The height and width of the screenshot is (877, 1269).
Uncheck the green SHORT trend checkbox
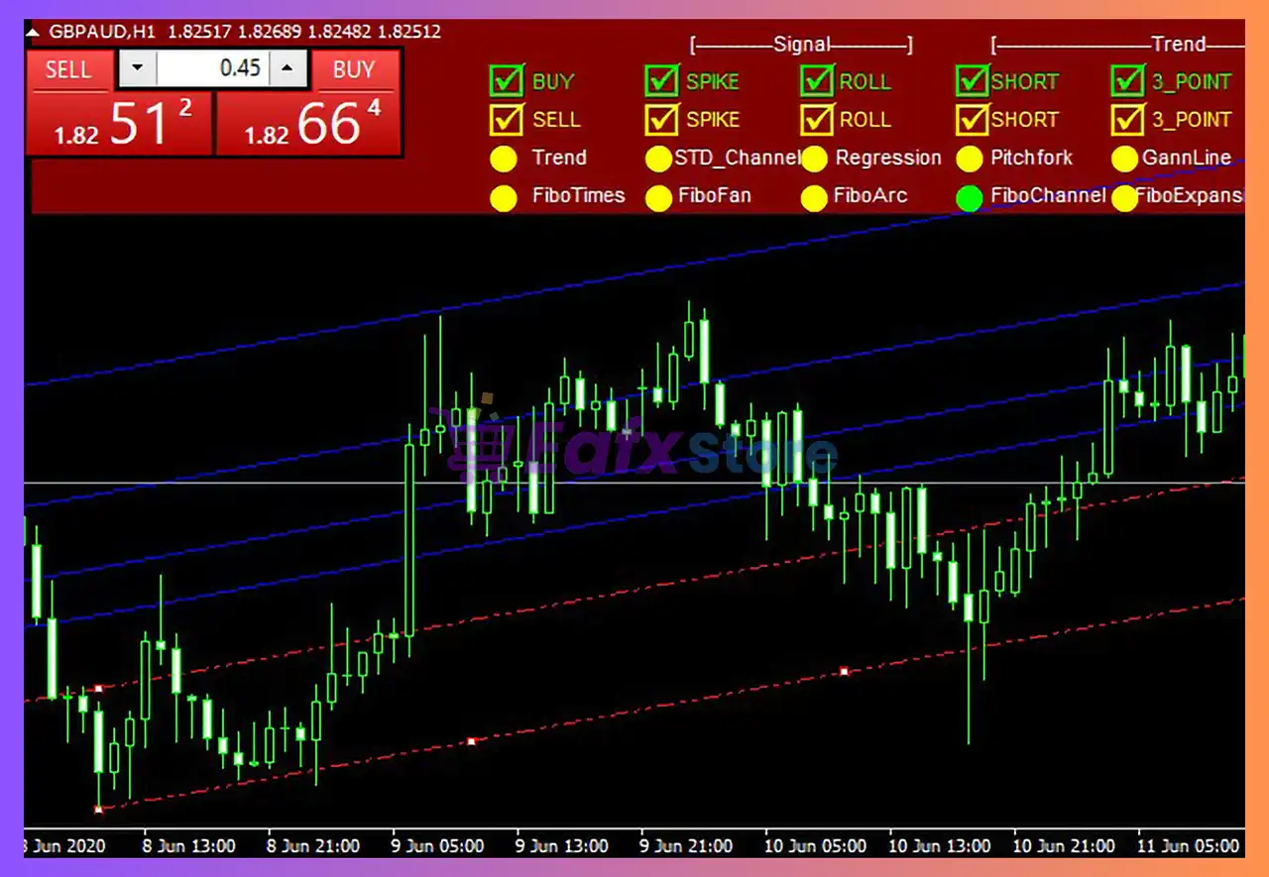coord(972,81)
